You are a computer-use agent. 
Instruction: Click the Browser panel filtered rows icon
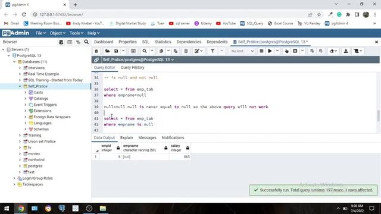coord(78,42)
